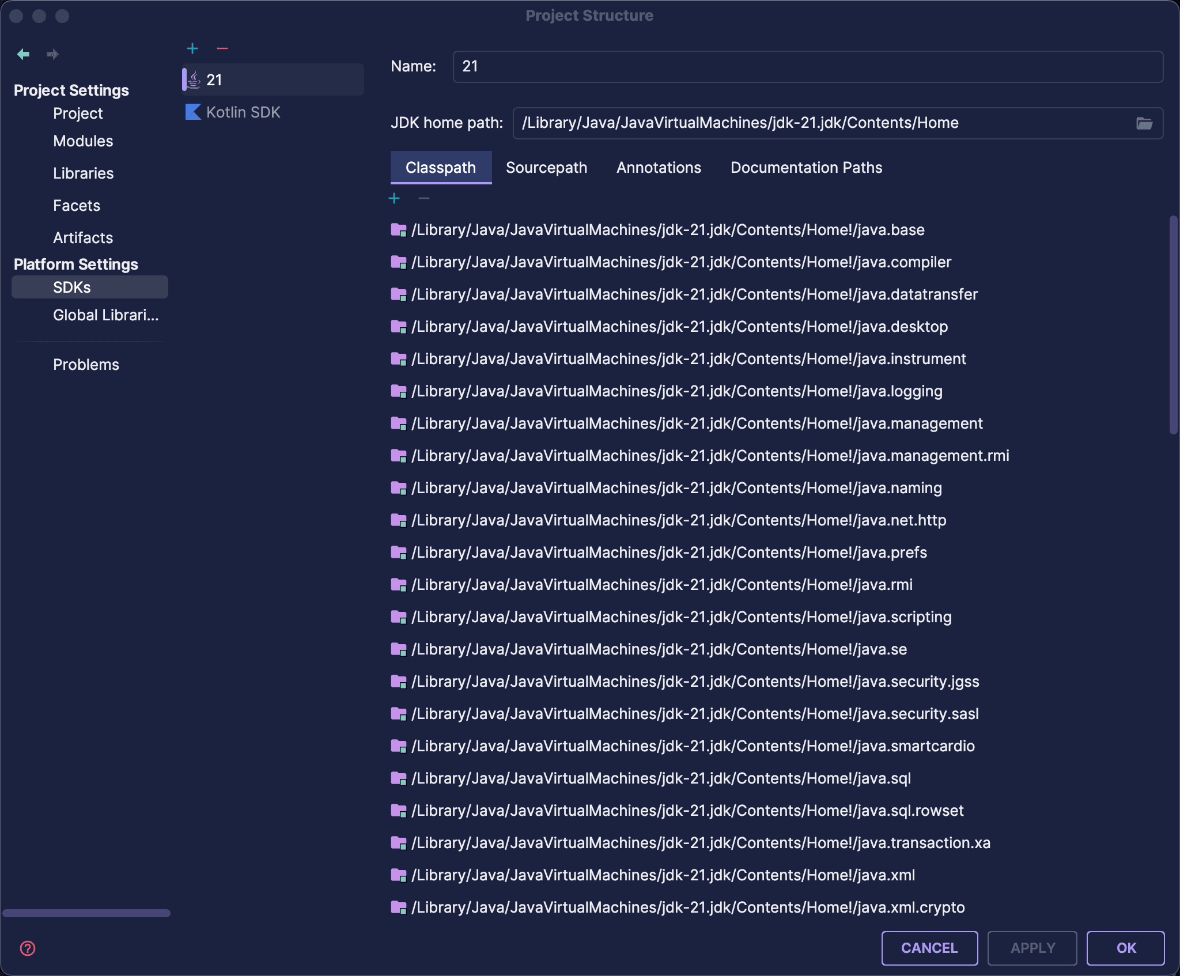Click the Cancel button
This screenshot has height=976, width=1180.
point(929,948)
